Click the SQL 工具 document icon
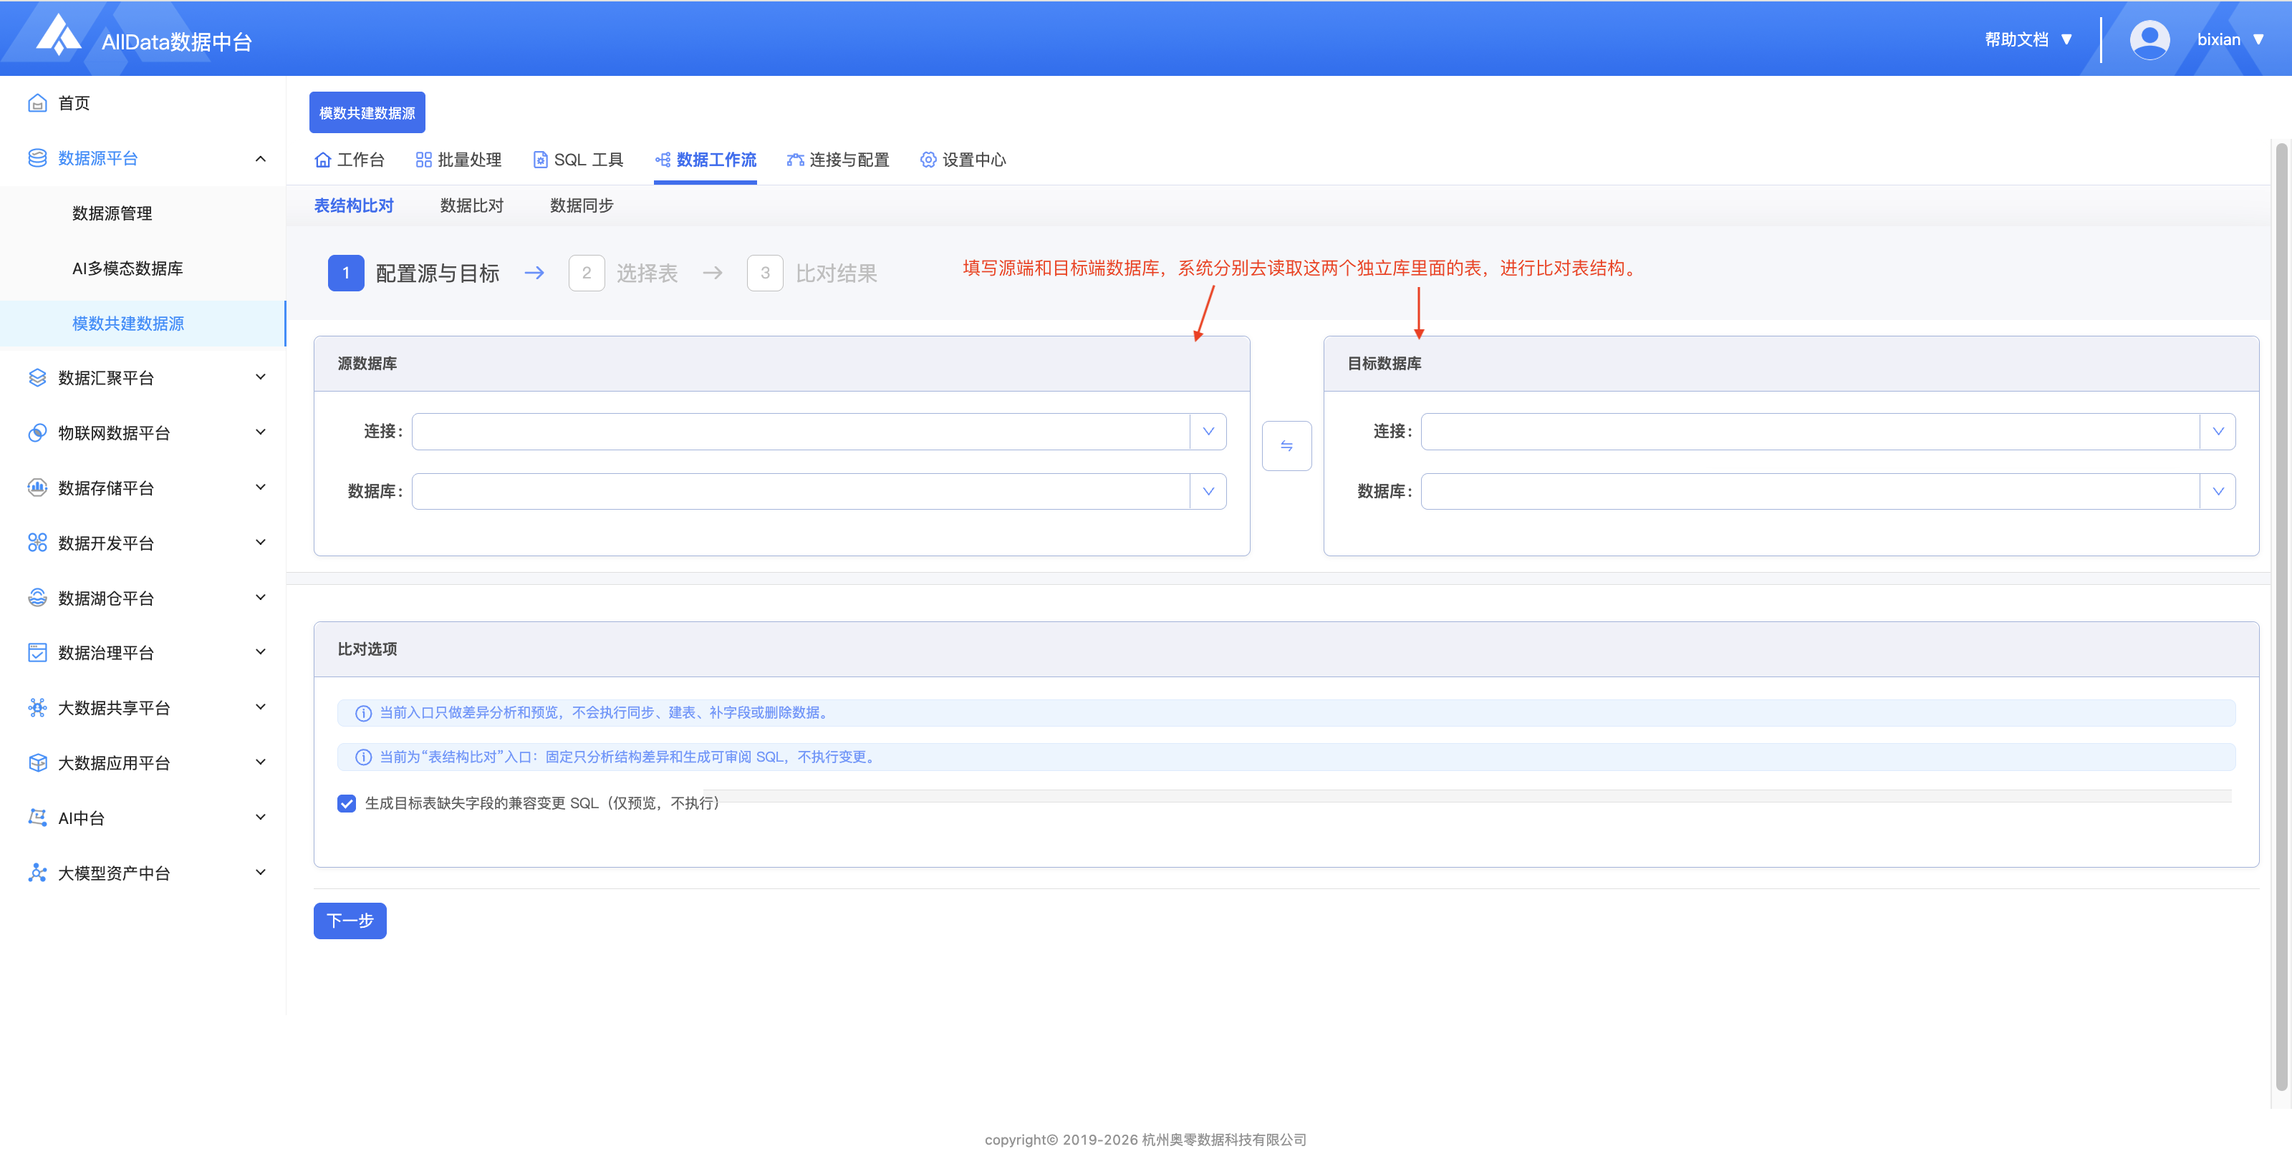 click(540, 160)
